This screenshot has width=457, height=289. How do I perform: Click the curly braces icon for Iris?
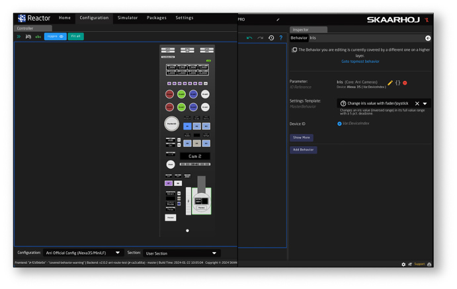pyautogui.click(x=398, y=83)
